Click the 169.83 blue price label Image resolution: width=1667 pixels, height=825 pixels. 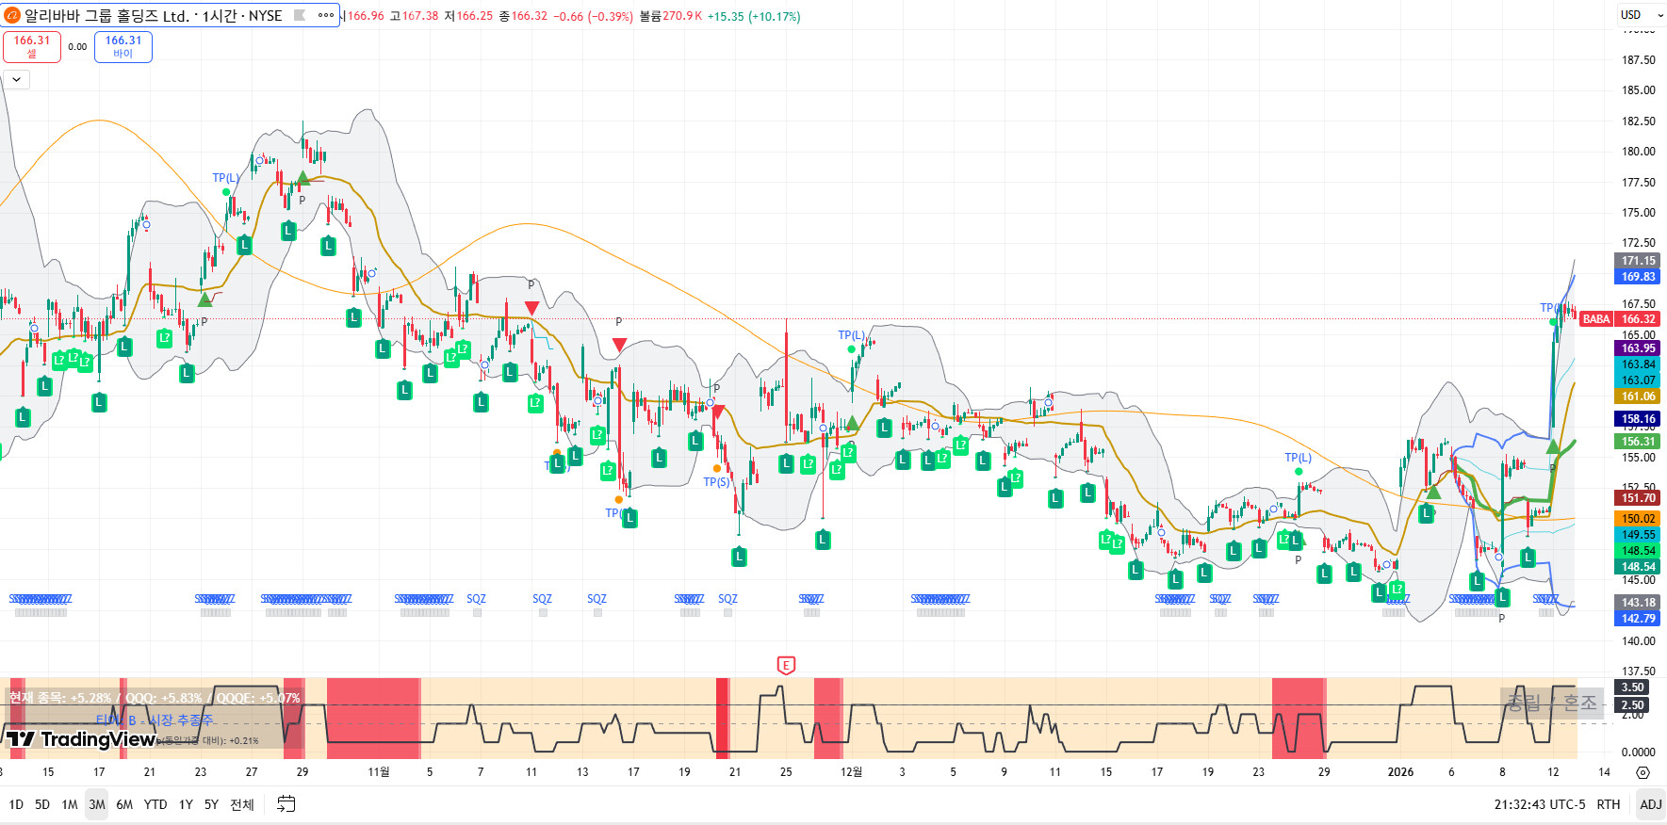(1639, 277)
